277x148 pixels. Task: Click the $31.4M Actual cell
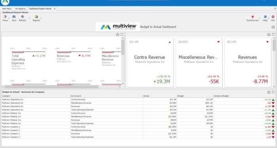(x=160, y=99)
